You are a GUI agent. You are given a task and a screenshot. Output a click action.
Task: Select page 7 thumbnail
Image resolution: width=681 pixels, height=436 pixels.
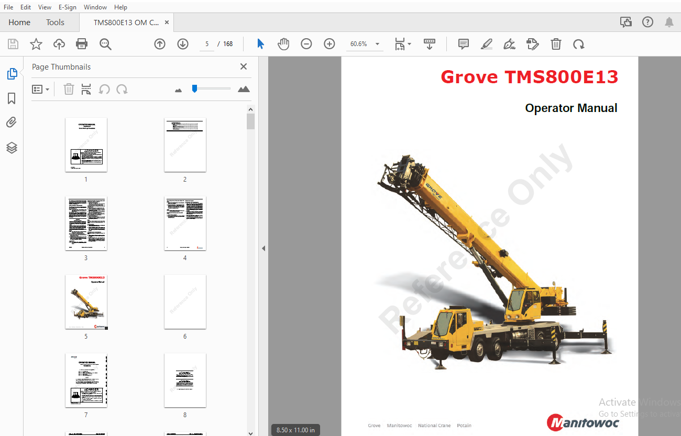coord(86,381)
